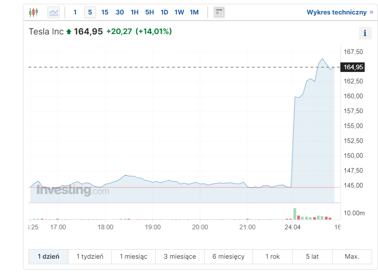Viewport: 378px width, 274px height.
Task: Click the (+14,01%) percent change
Action: [x=153, y=31]
